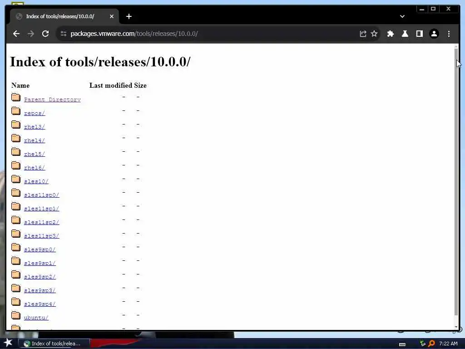Open the sles11sp3/ directory link

point(41,236)
